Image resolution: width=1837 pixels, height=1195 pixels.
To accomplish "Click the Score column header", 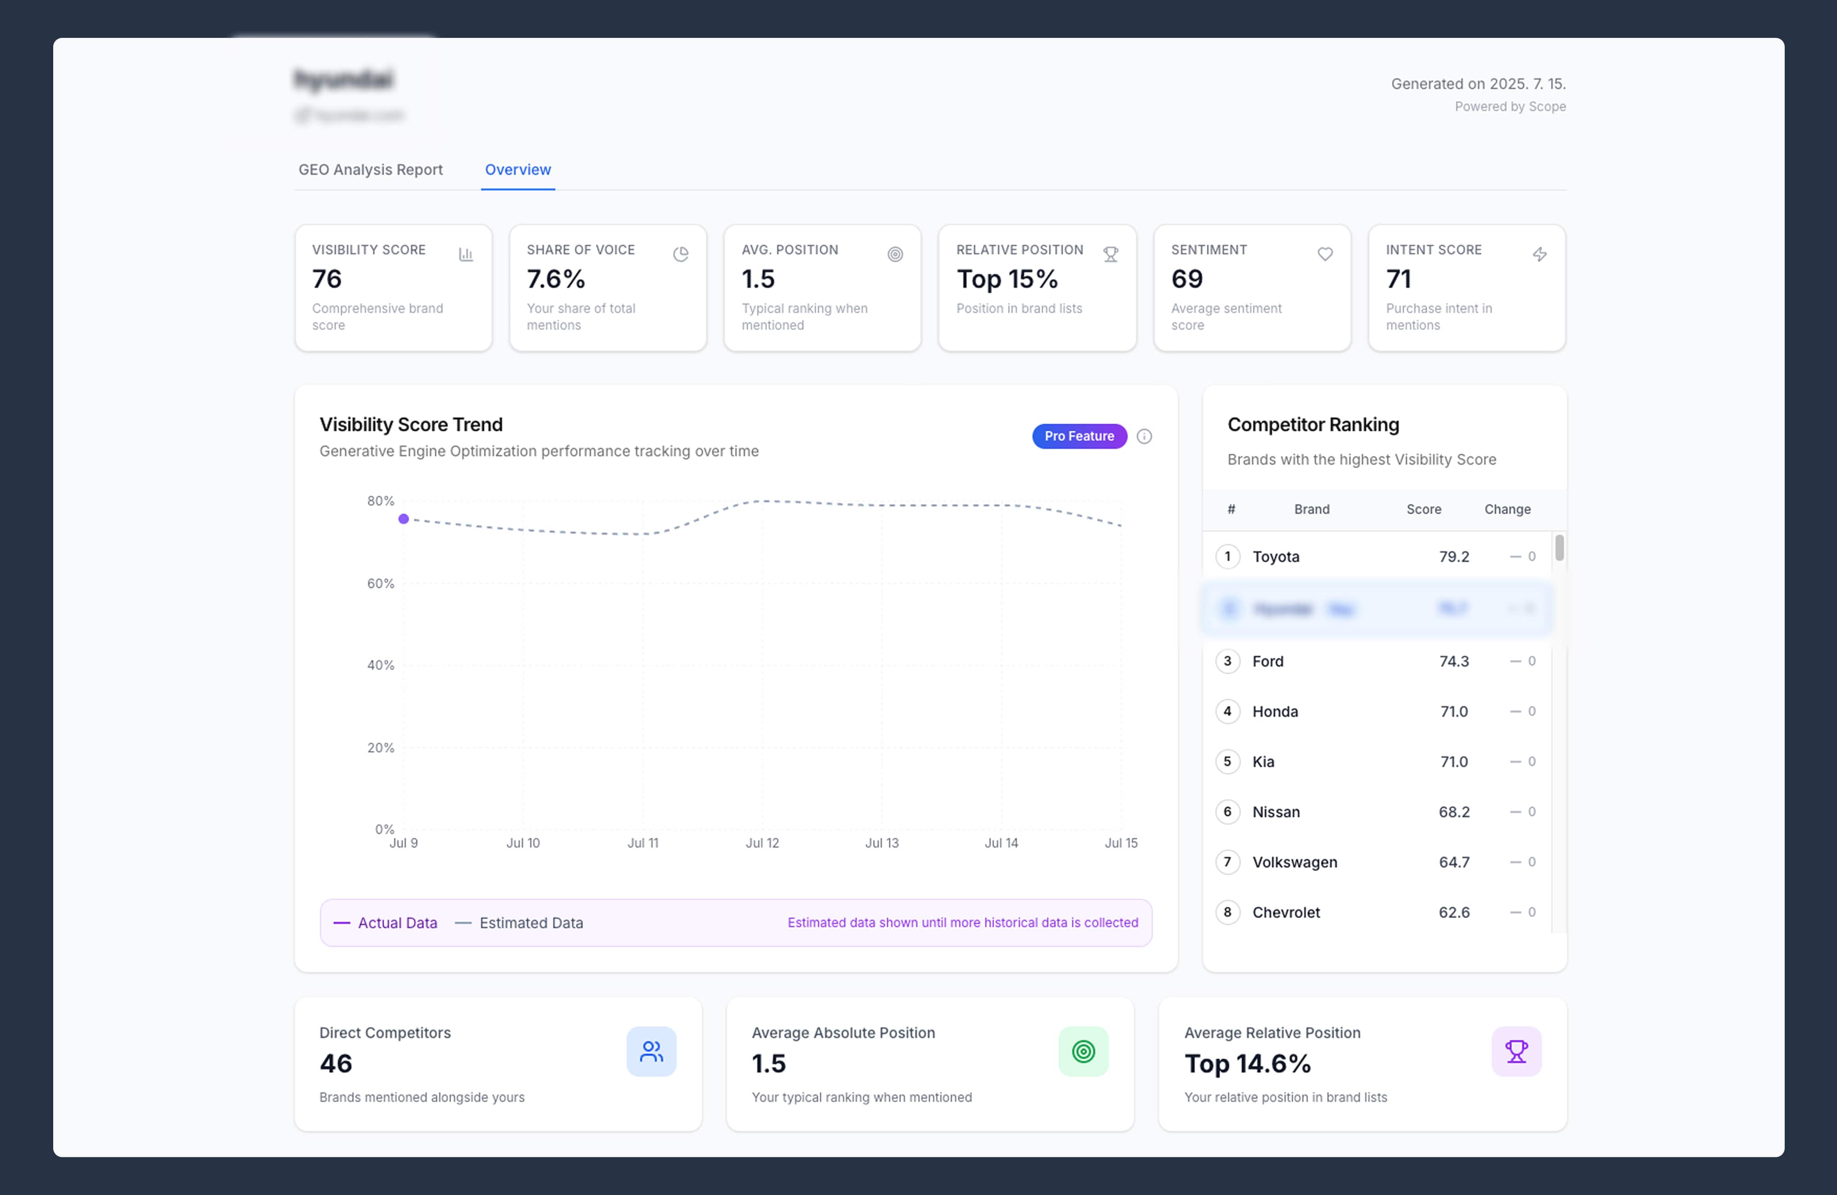I will pos(1423,510).
